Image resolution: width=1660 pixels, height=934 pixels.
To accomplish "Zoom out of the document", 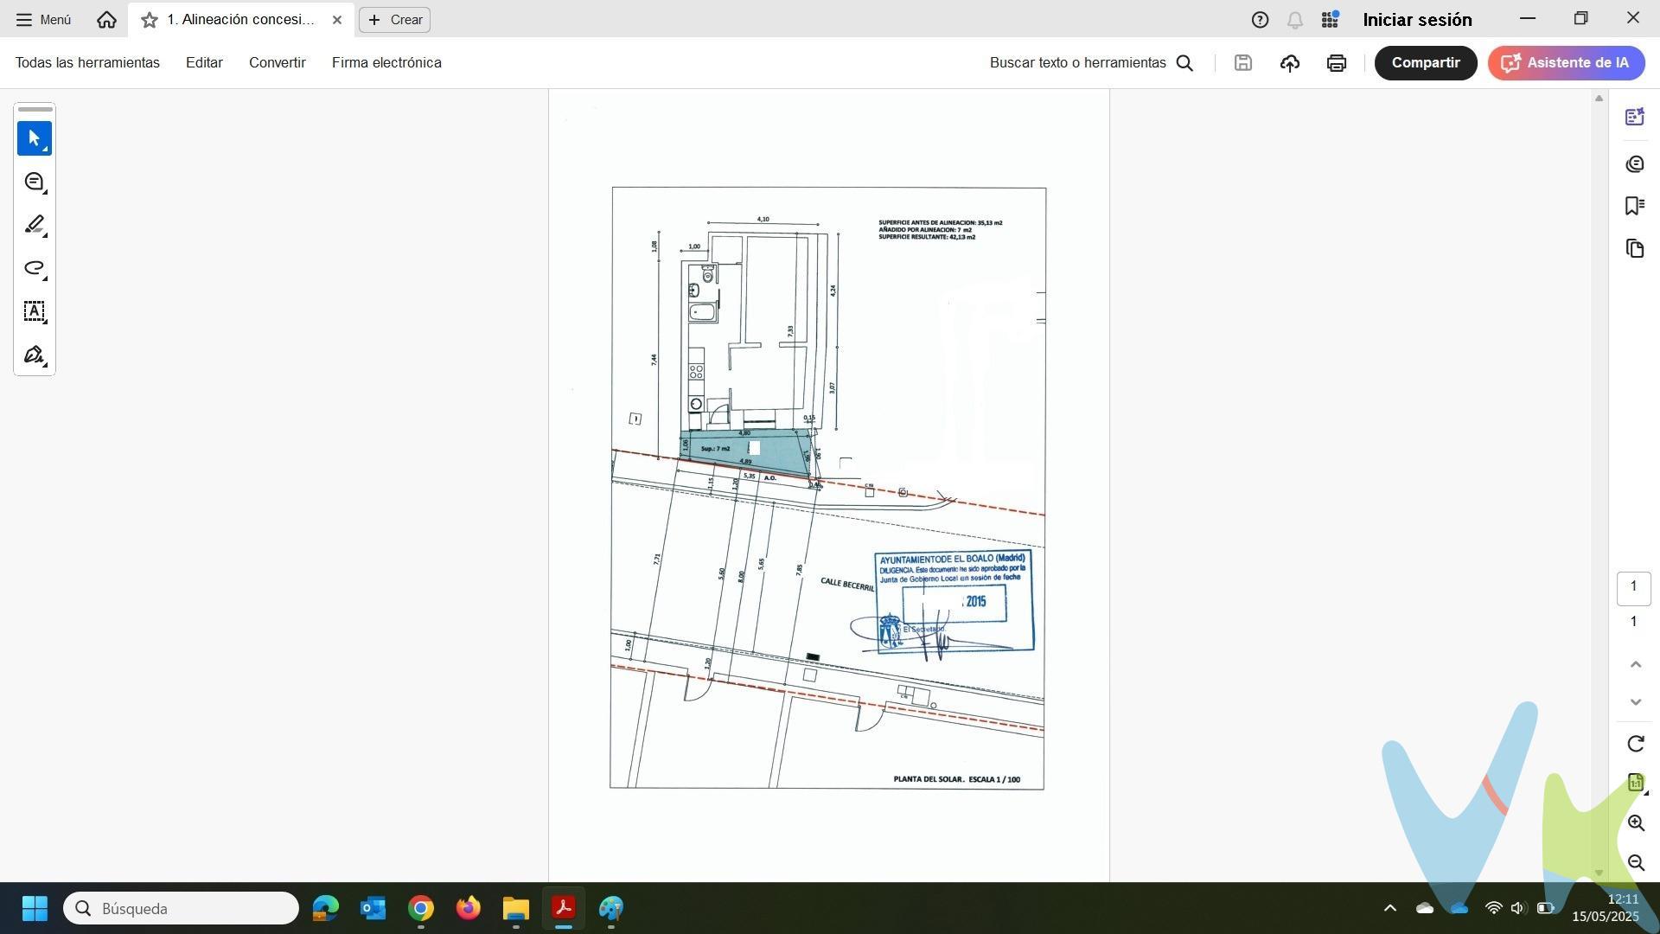I will (1635, 863).
